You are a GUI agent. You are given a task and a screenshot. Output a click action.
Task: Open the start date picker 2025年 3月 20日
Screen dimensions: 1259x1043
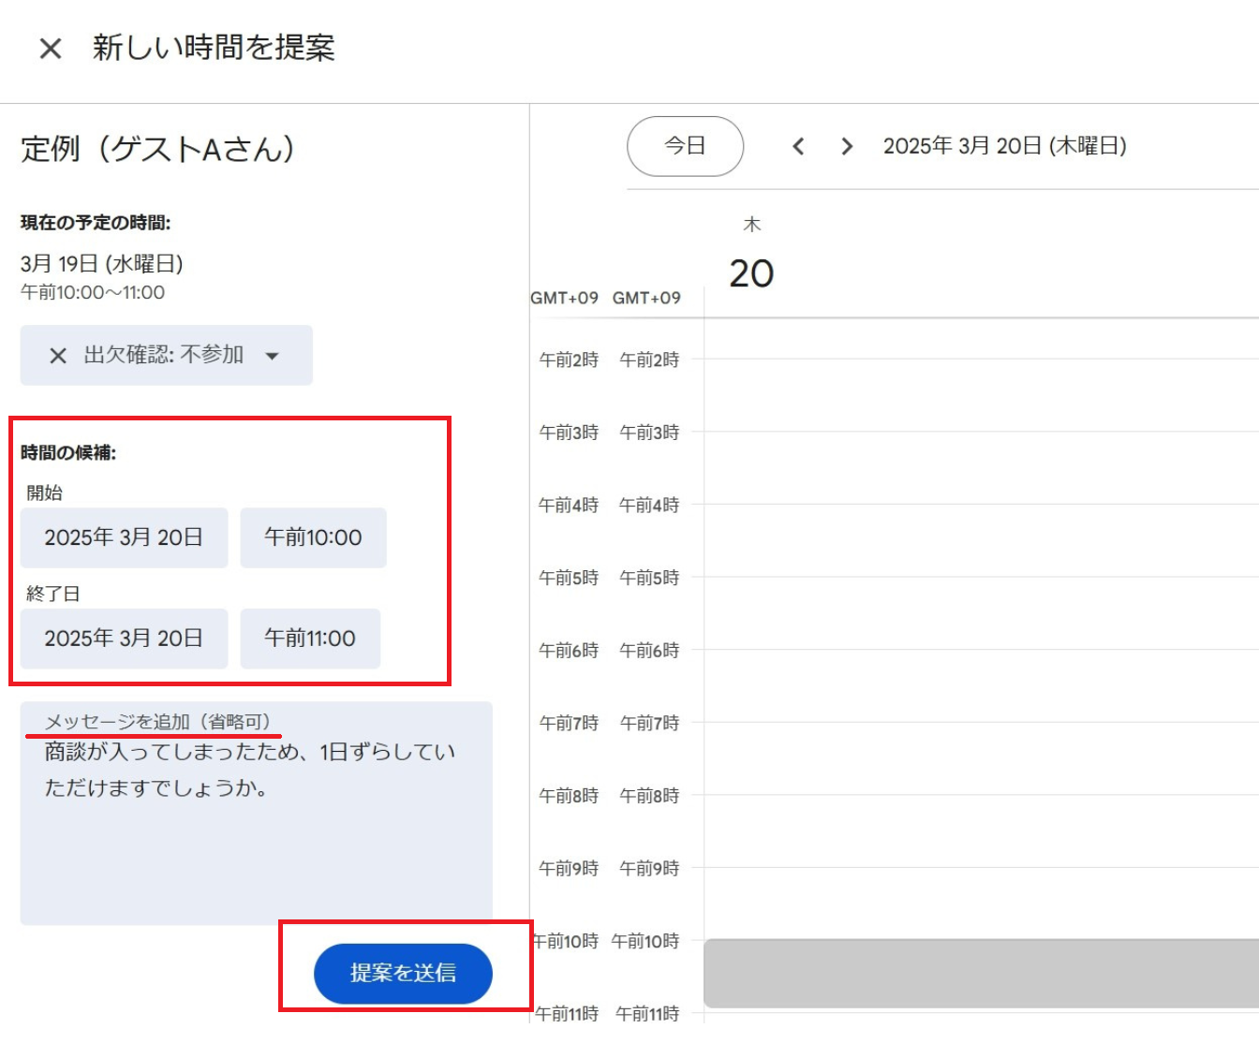124,538
